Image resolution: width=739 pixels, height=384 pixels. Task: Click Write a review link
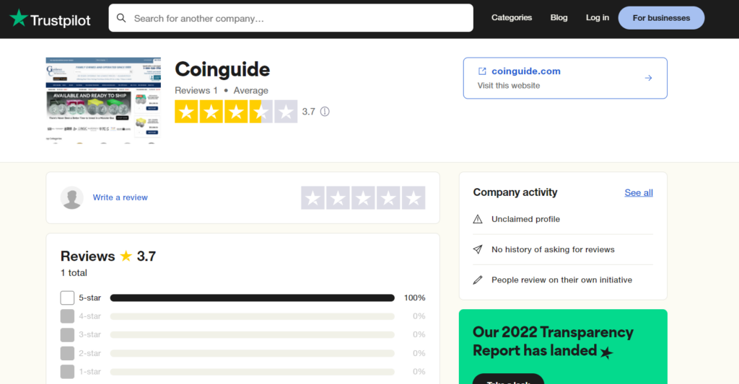pos(121,197)
